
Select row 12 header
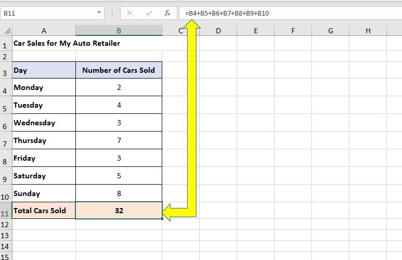pyautogui.click(x=5, y=225)
